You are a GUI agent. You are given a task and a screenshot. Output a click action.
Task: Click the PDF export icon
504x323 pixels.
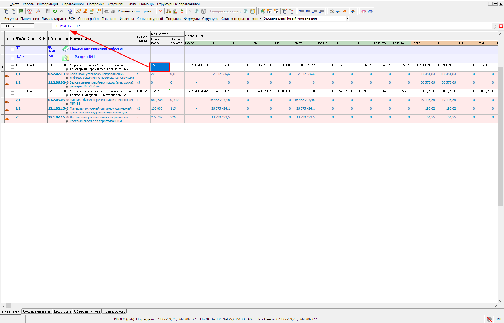tap(30, 11)
